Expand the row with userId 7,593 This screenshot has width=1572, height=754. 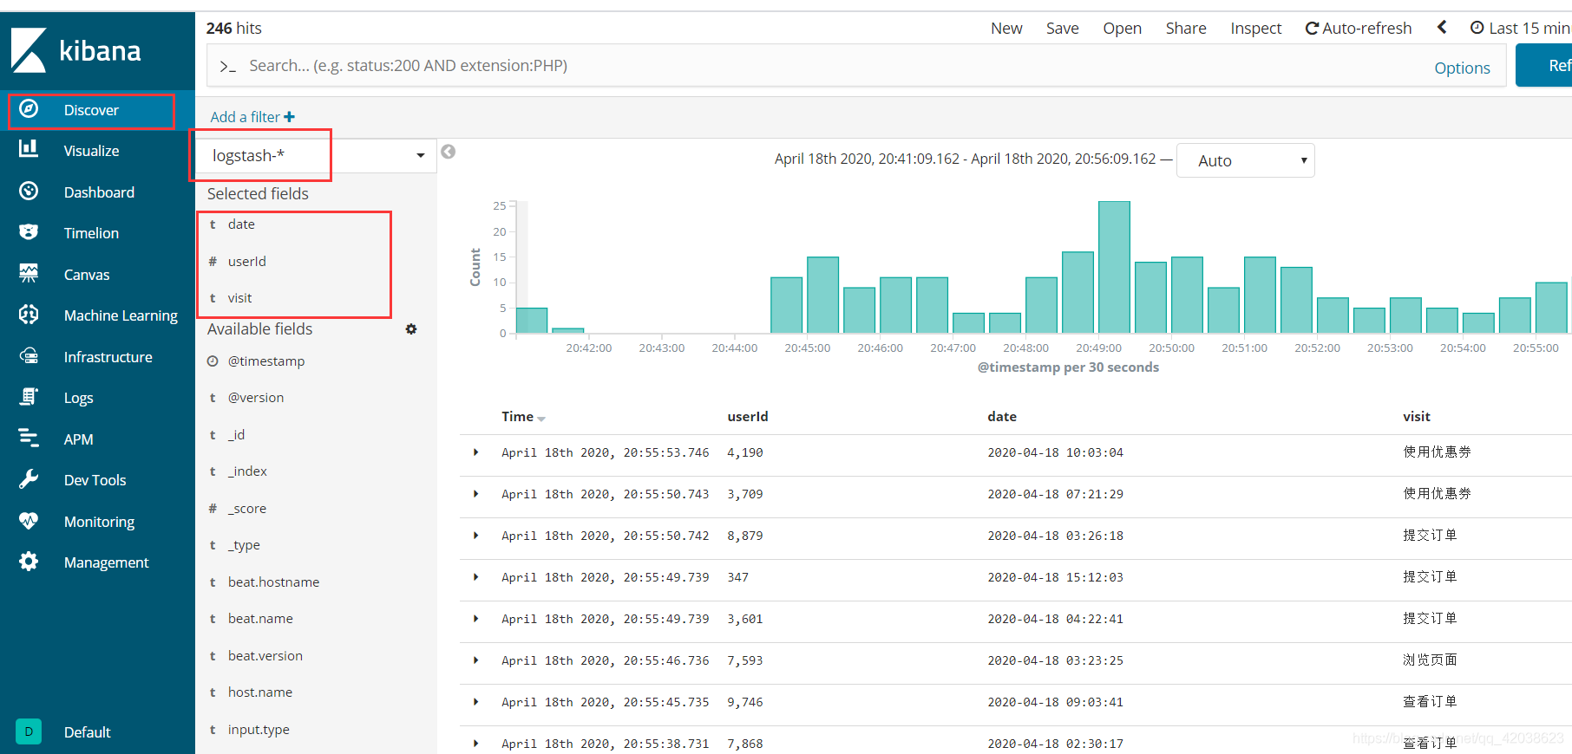tap(475, 660)
